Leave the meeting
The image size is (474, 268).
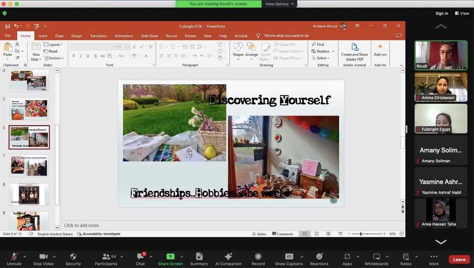(x=459, y=259)
